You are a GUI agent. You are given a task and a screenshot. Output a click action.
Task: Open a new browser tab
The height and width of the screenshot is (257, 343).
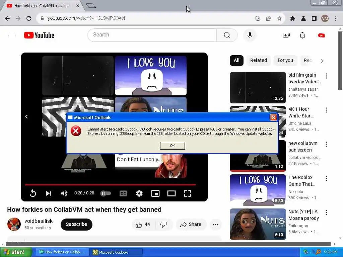click(x=91, y=6)
